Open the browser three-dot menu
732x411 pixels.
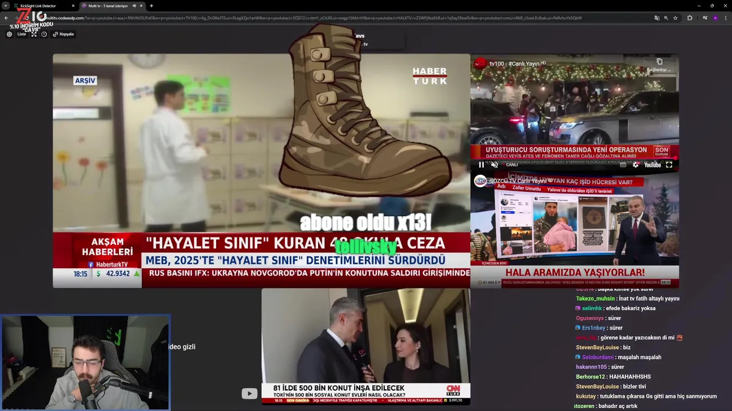(x=725, y=18)
